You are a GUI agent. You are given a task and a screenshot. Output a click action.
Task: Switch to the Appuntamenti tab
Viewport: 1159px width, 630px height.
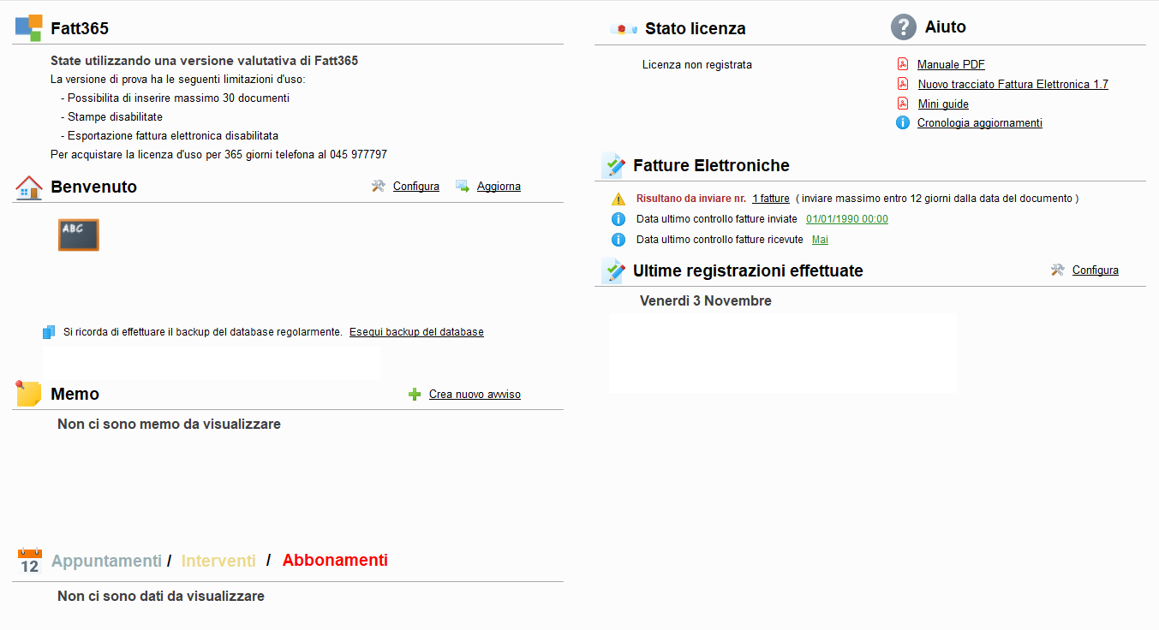point(106,561)
